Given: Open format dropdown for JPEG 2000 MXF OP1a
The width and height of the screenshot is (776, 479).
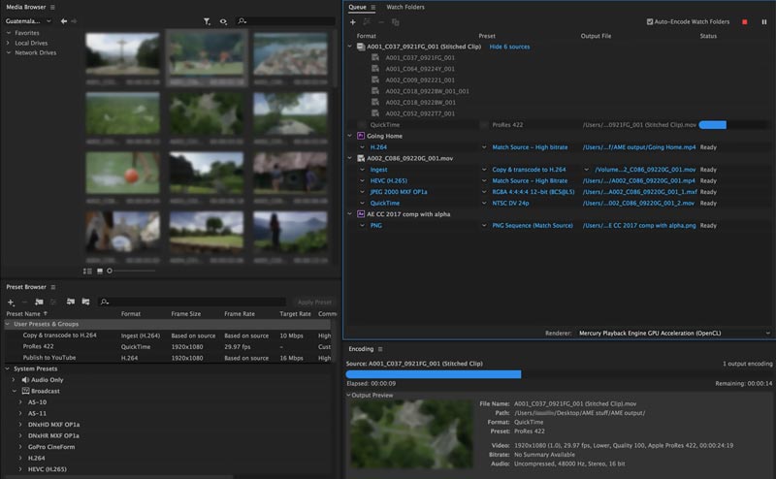Looking at the screenshot, I should click(362, 192).
